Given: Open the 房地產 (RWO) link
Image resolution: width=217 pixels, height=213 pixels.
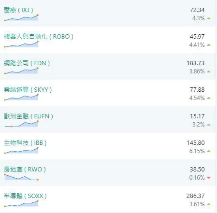Looking at the screenshot, I should 25,170.
